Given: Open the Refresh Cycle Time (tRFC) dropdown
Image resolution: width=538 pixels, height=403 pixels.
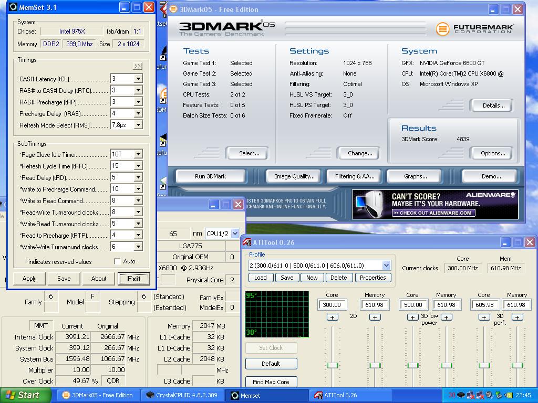Looking at the screenshot, I should coord(138,166).
